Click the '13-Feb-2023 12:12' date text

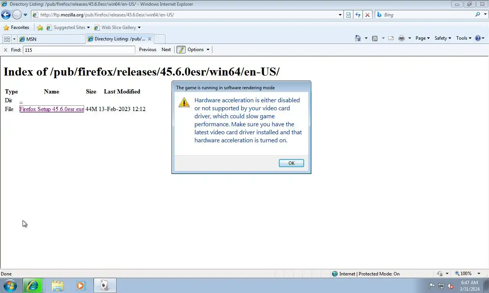click(122, 109)
